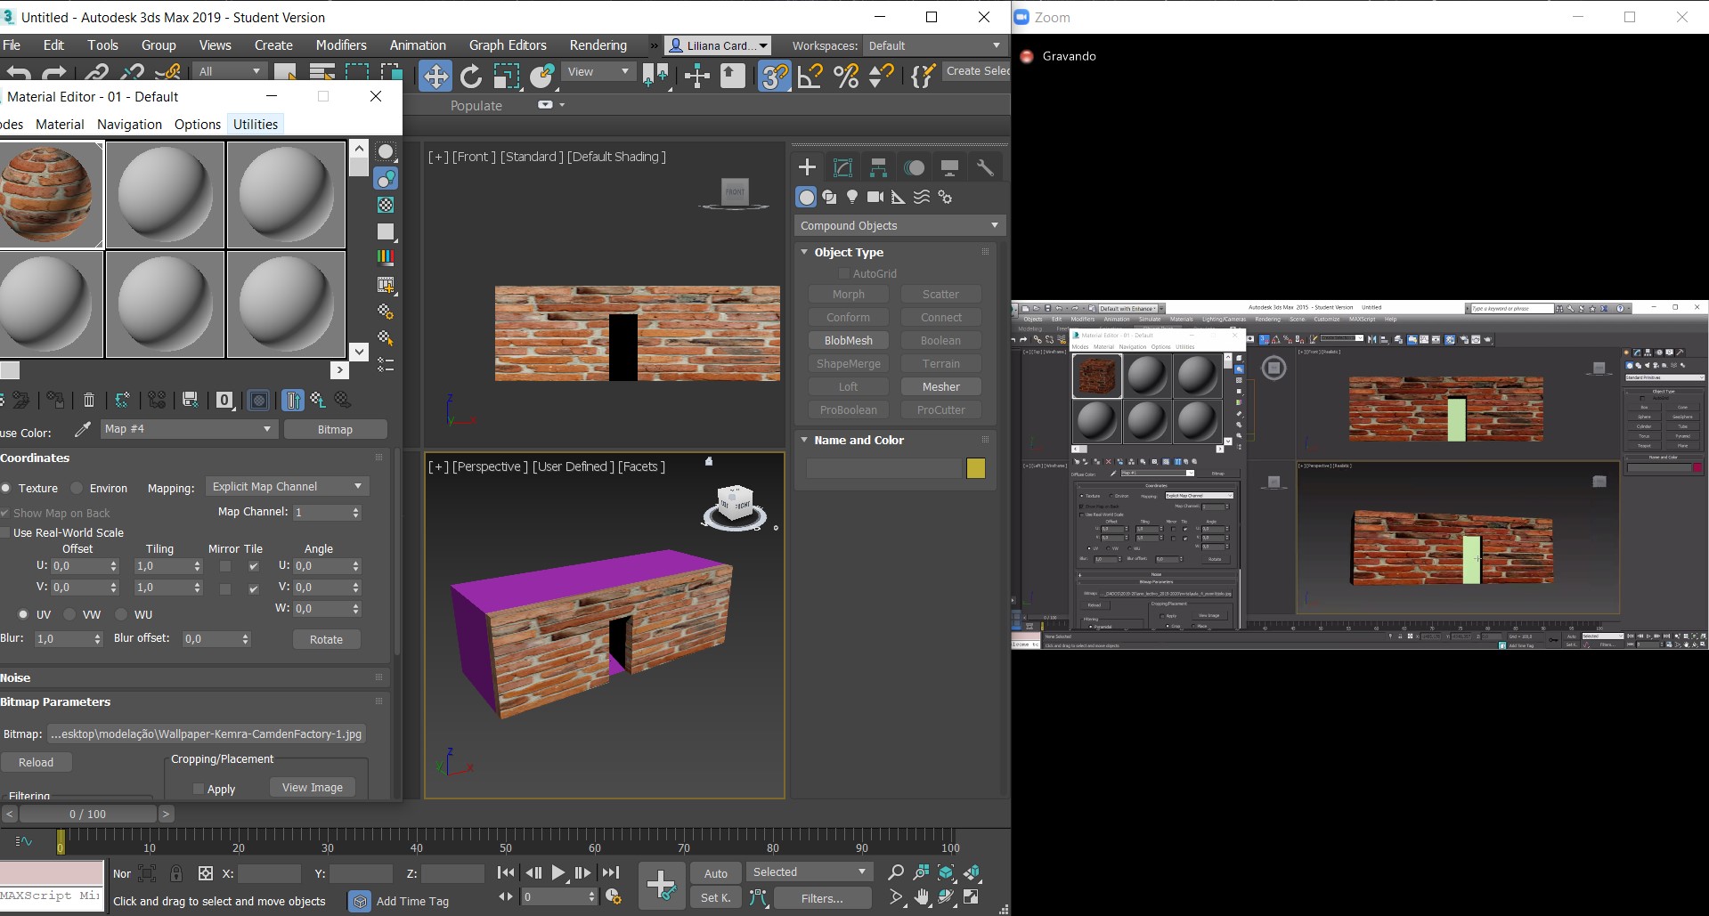Toggle the Selection Lock padlock icon
Viewport: 1709px width, 916px height.
click(x=176, y=873)
